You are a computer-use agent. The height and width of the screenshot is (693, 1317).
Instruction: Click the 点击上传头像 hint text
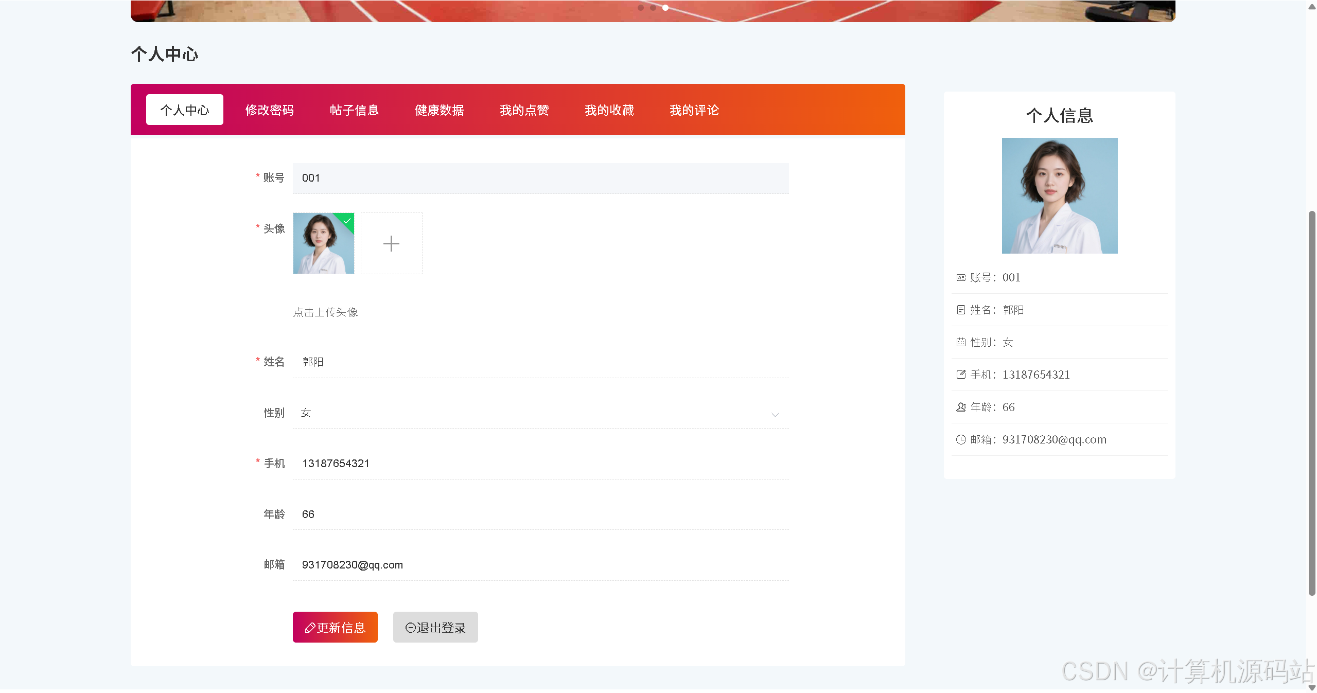coord(325,312)
